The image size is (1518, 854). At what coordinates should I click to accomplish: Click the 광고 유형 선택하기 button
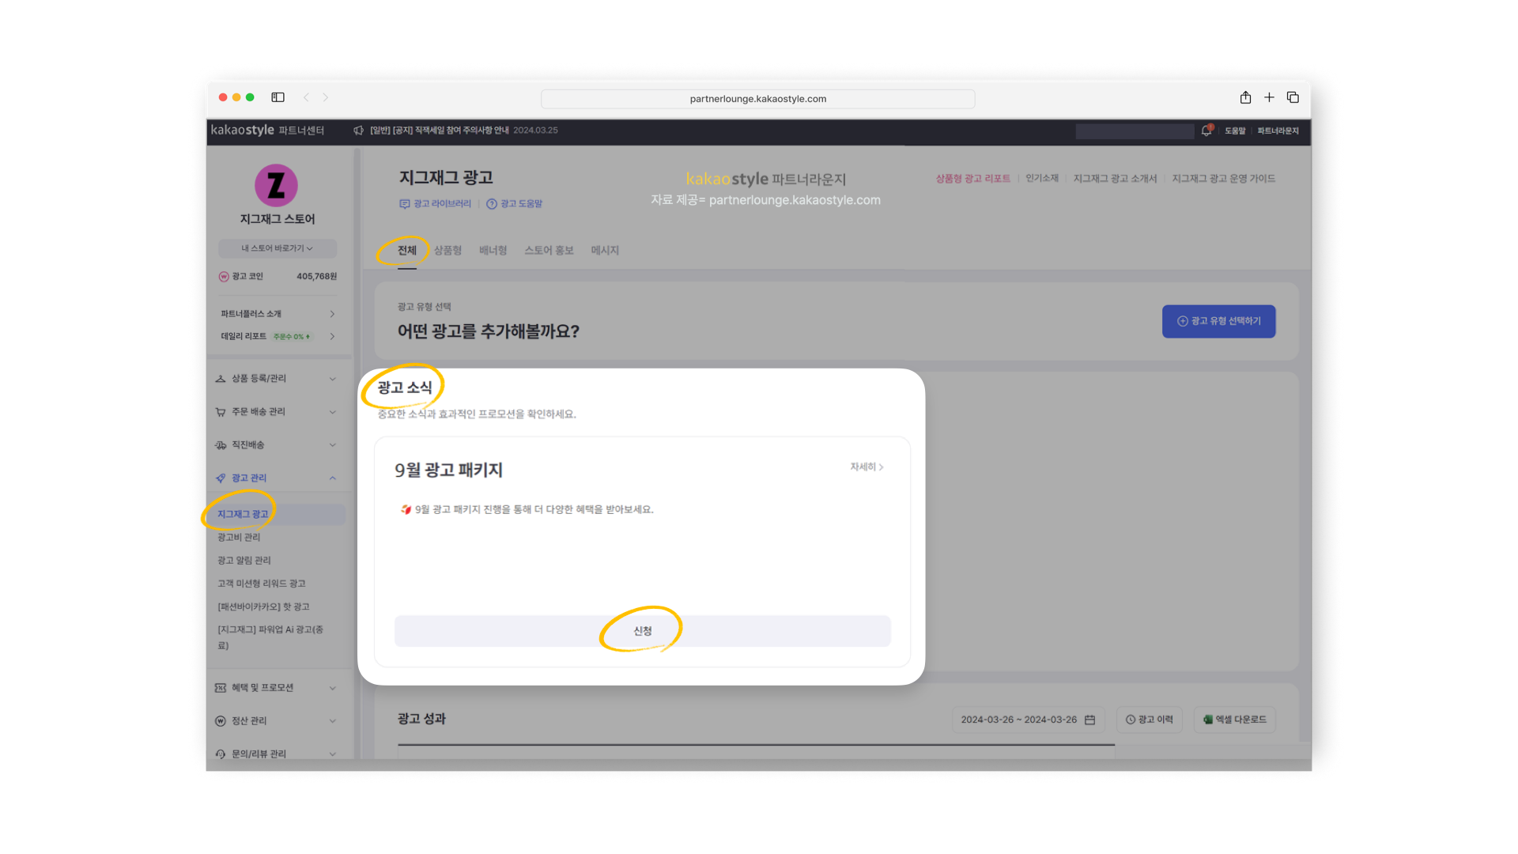pos(1218,321)
